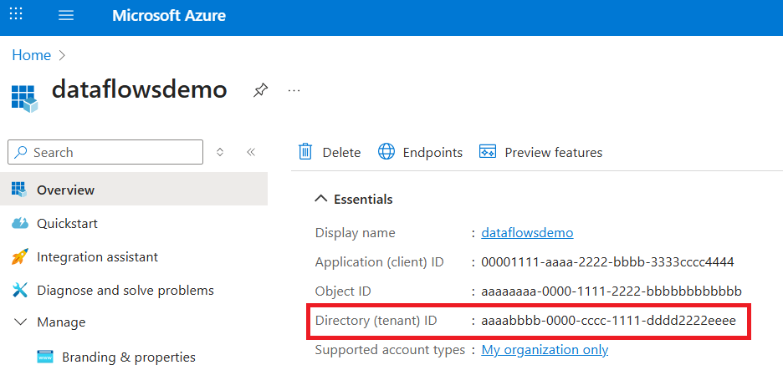Click the Delete trash icon
Screen dimensions: 783x375
tap(306, 152)
